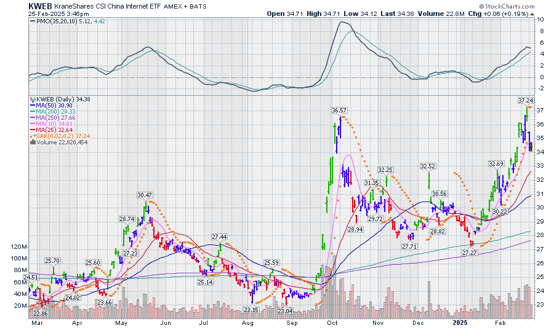Click the StockCharts.com copyright watermark
The height and width of the screenshot is (328, 554).
(517, 6)
